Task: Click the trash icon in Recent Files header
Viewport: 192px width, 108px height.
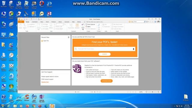Action: pyautogui.click(x=69, y=37)
